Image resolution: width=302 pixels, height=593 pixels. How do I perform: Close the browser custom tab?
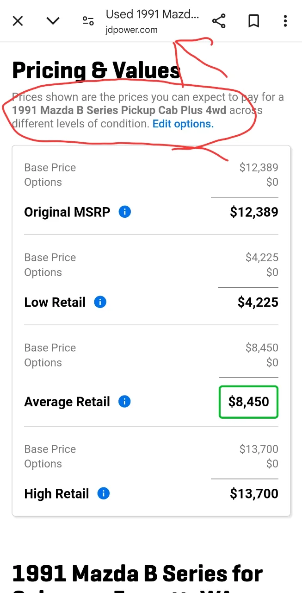18,21
